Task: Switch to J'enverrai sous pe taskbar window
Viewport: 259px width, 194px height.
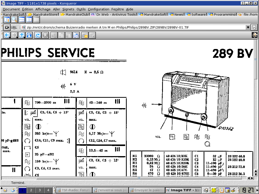Action: click(110, 190)
